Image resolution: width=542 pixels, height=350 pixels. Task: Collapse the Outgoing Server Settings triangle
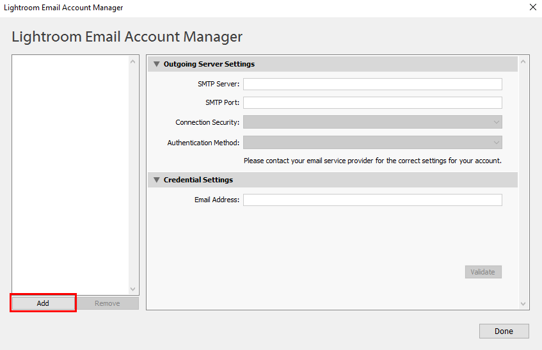pos(157,64)
